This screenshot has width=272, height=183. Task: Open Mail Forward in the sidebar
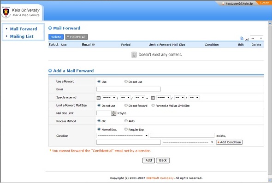pos(24,29)
